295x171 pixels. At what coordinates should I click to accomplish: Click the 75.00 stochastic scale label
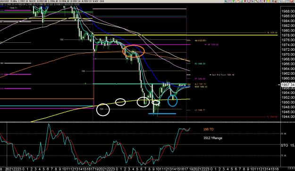tap(284, 155)
